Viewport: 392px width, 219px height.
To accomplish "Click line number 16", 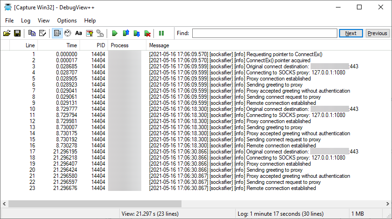I will (x=32, y=146).
